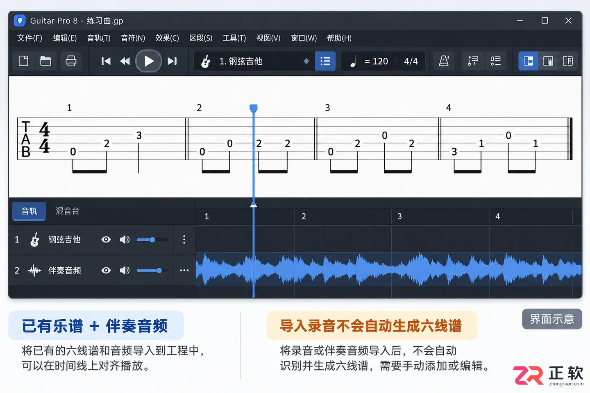Screen dimensions: 590x393
Task: Toggle the left panel layout button
Action: [529, 61]
